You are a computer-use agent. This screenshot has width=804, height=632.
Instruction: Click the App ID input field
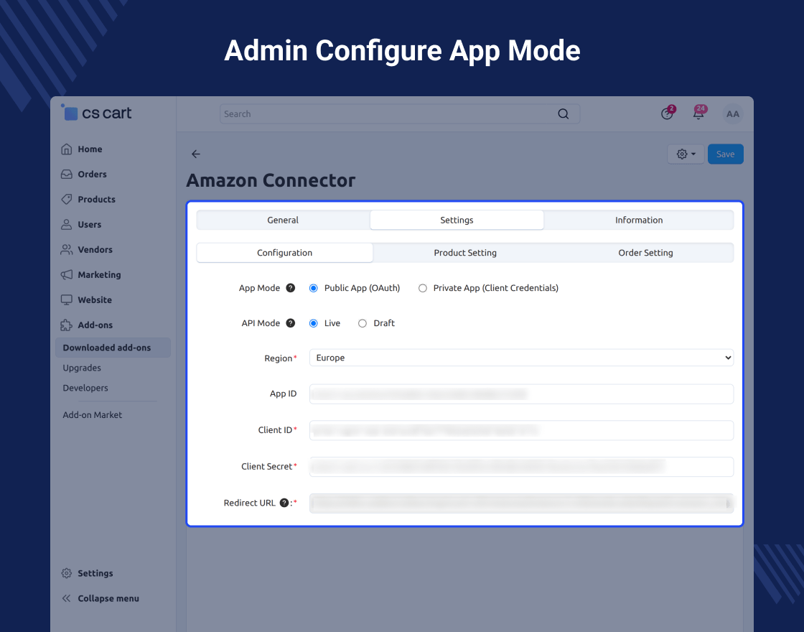tap(521, 394)
